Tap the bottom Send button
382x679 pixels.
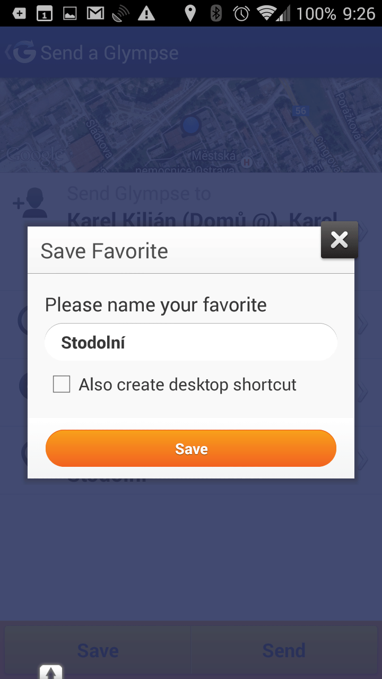tap(284, 650)
